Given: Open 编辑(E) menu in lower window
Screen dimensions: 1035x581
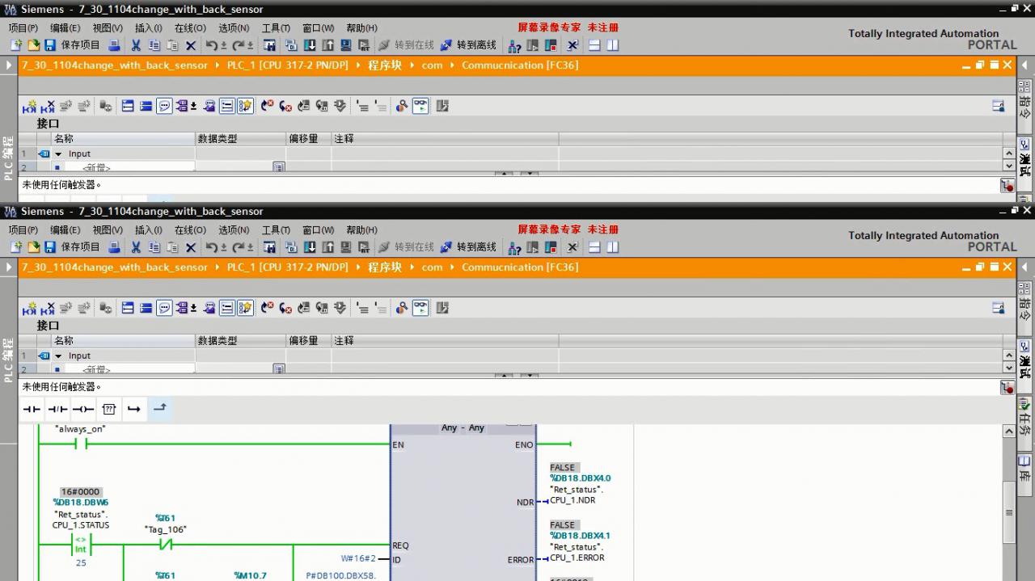Looking at the screenshot, I should (x=65, y=230).
